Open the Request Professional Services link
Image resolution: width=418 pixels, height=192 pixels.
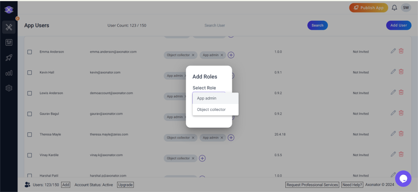click(x=312, y=185)
